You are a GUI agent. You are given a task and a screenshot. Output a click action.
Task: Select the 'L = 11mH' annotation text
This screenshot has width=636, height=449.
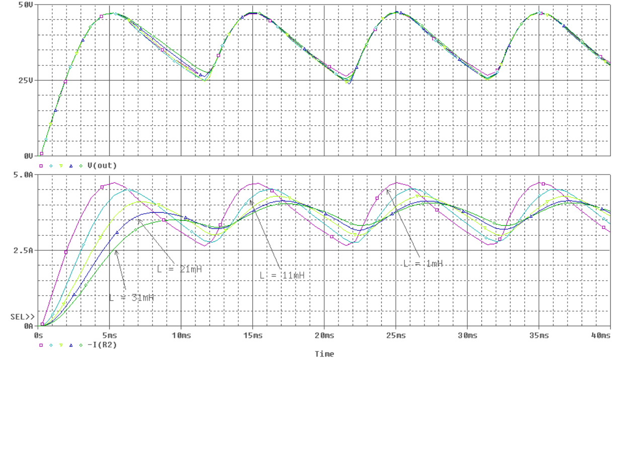[x=282, y=276]
